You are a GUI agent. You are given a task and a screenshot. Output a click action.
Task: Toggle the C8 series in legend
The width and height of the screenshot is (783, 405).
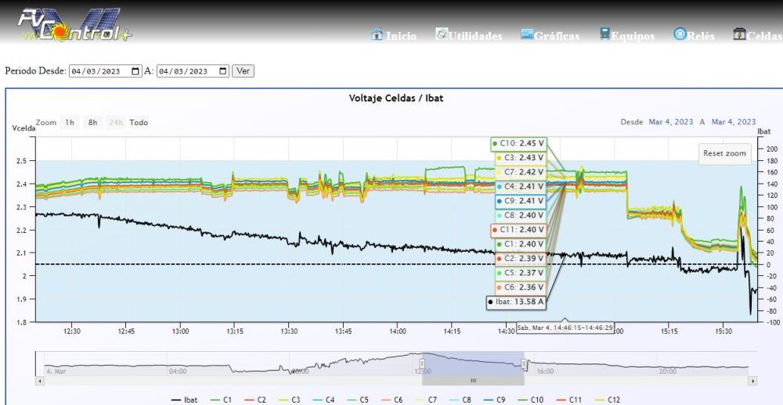pyautogui.click(x=460, y=400)
